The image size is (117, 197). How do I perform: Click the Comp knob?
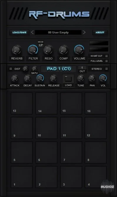[x=63, y=50]
